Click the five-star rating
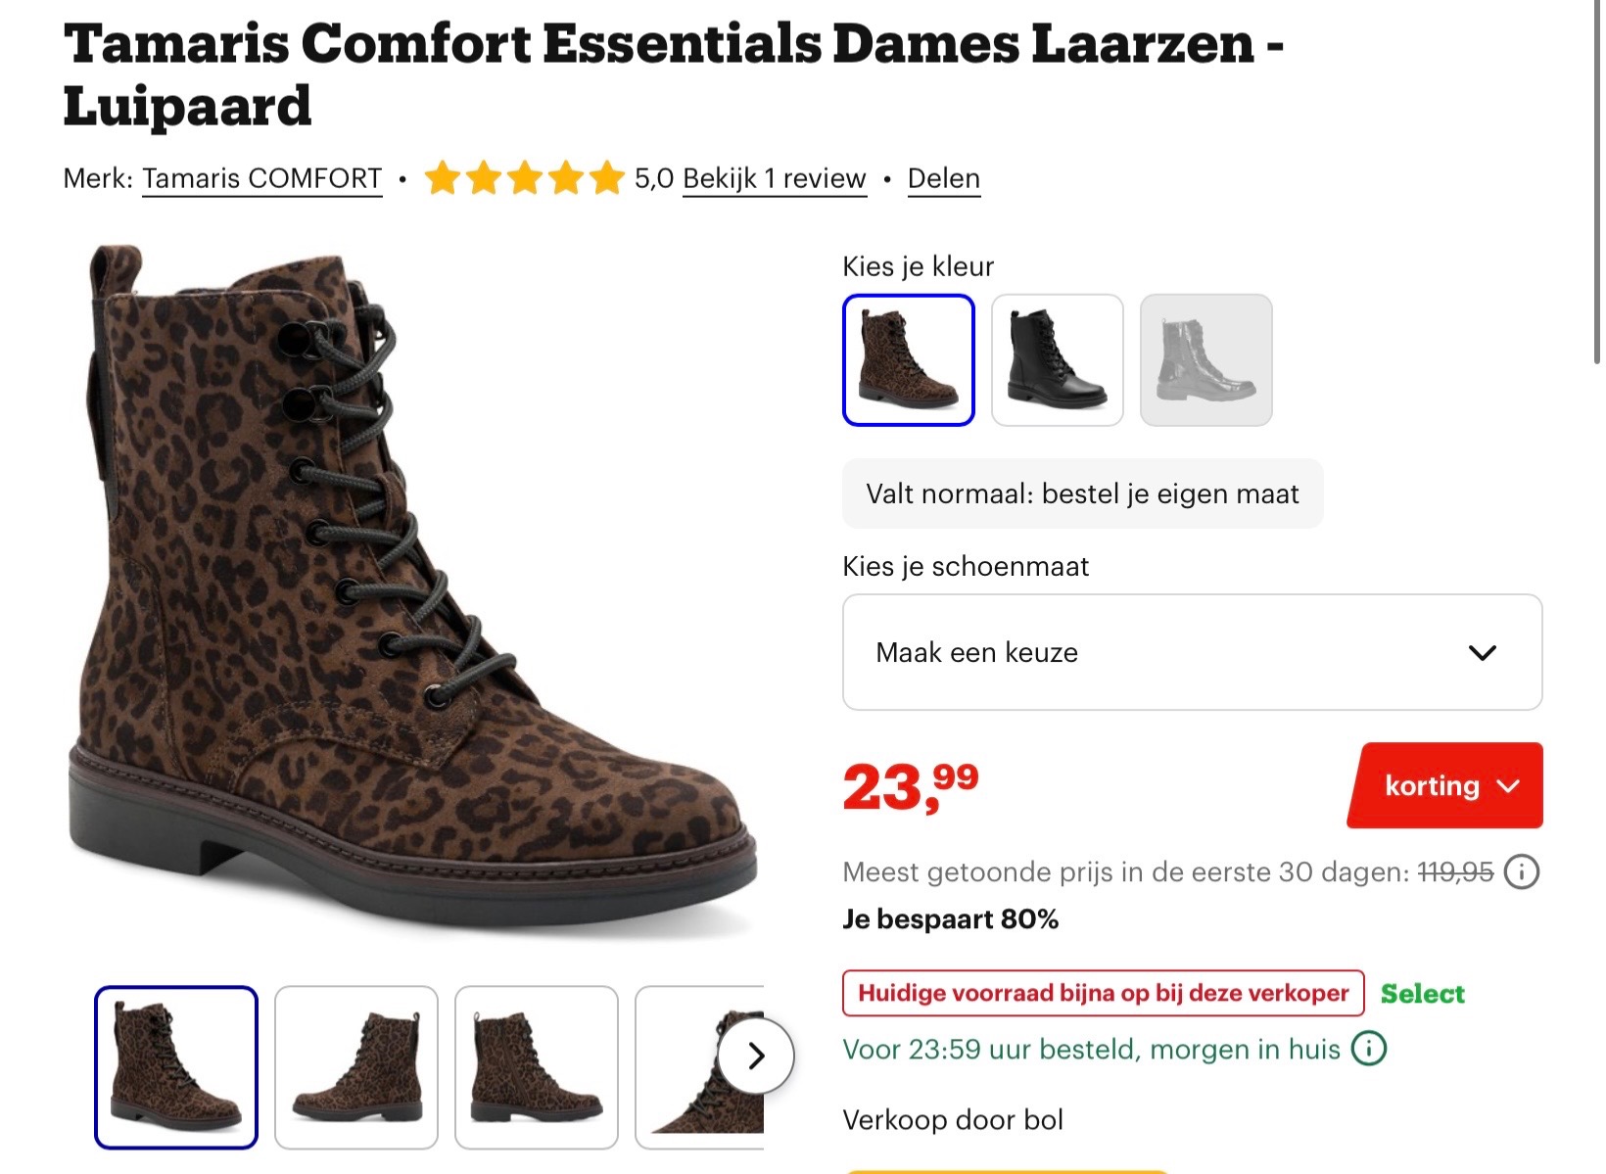This screenshot has width=1606, height=1174. (x=524, y=178)
